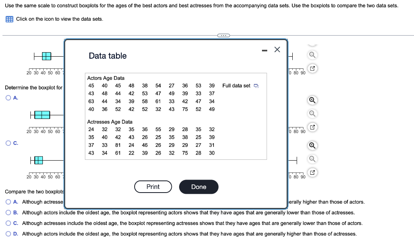Select answer option A boxplot
The height and width of the screenshot is (248, 414).
click(8, 98)
